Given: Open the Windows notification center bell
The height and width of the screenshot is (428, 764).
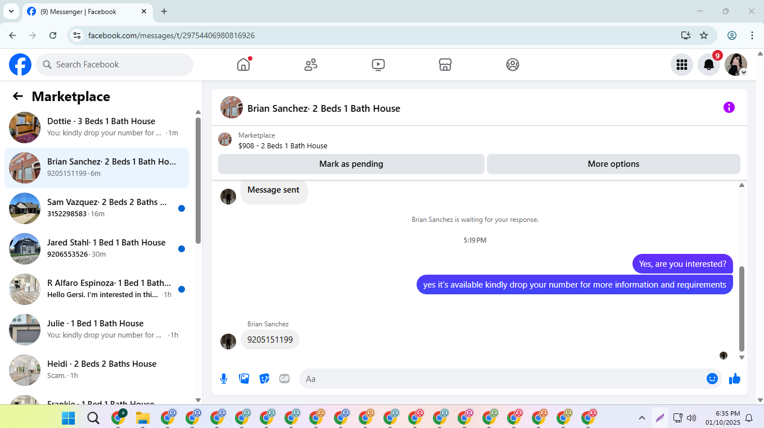Looking at the screenshot, I should [749, 418].
